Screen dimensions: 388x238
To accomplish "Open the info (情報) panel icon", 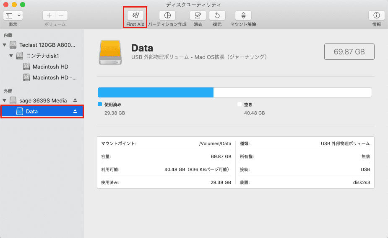I will 376,15.
